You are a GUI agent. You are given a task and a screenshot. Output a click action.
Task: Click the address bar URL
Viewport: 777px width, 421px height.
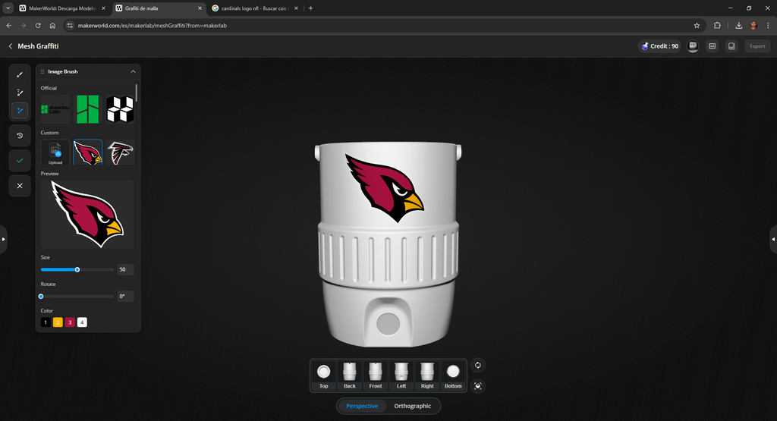point(152,25)
